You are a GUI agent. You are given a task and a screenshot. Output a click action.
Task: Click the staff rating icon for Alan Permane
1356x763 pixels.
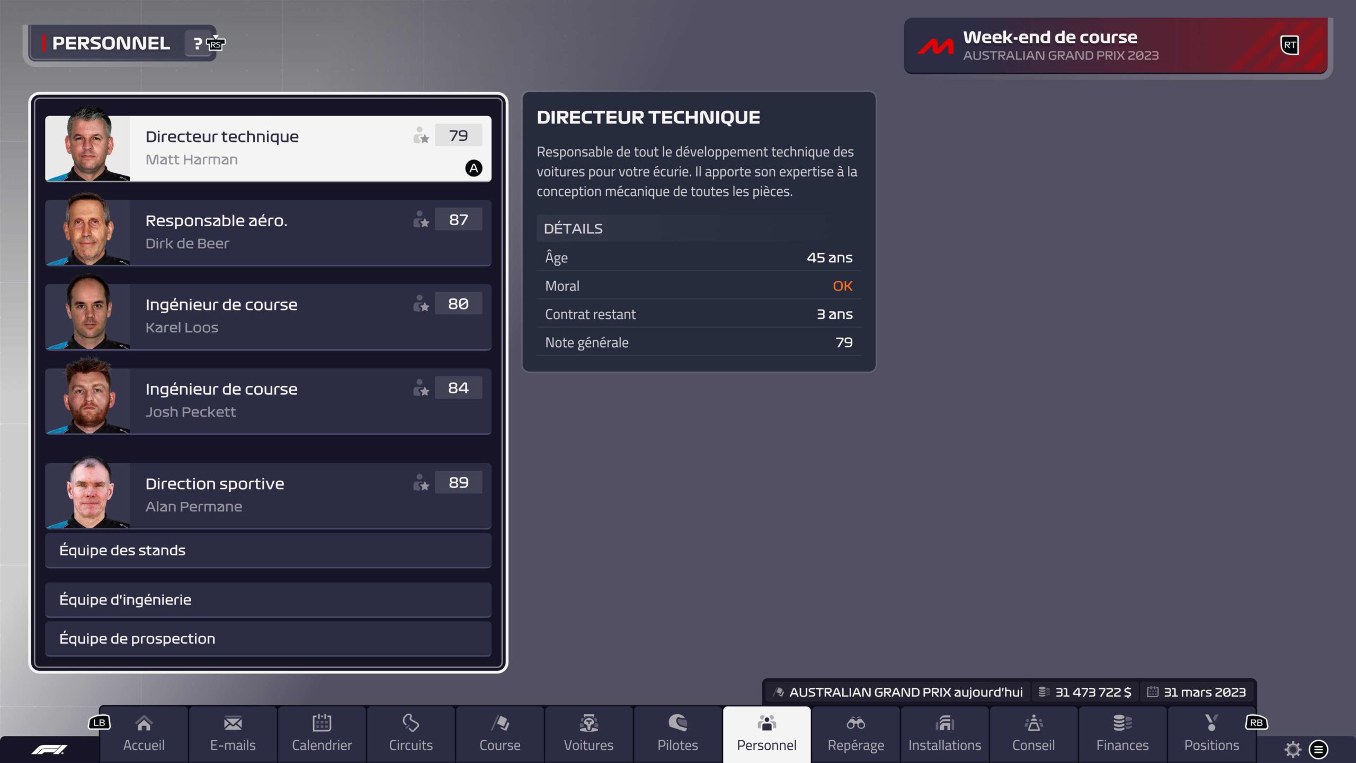click(x=421, y=483)
